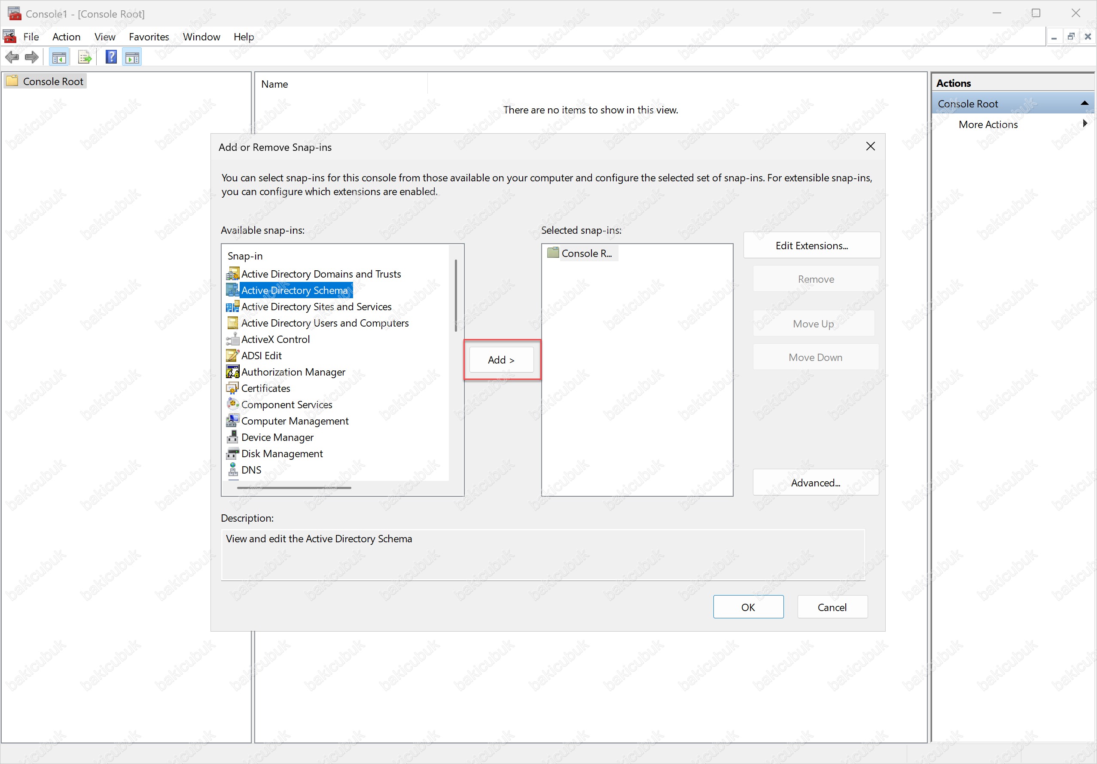Click the DNS snap-in icon

click(233, 470)
